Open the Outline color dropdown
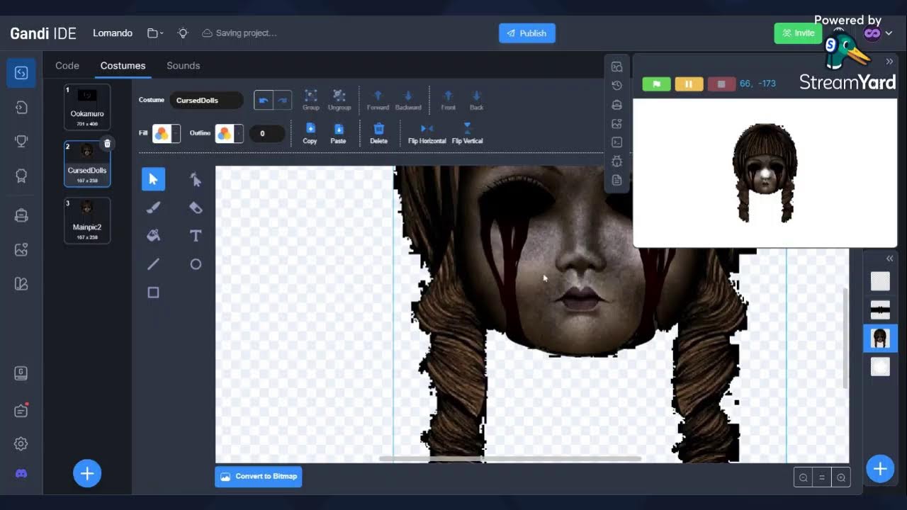Screen dimensions: 907x510 239,133
